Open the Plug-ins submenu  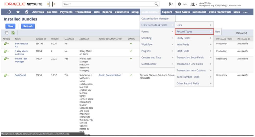click(x=157, y=51)
